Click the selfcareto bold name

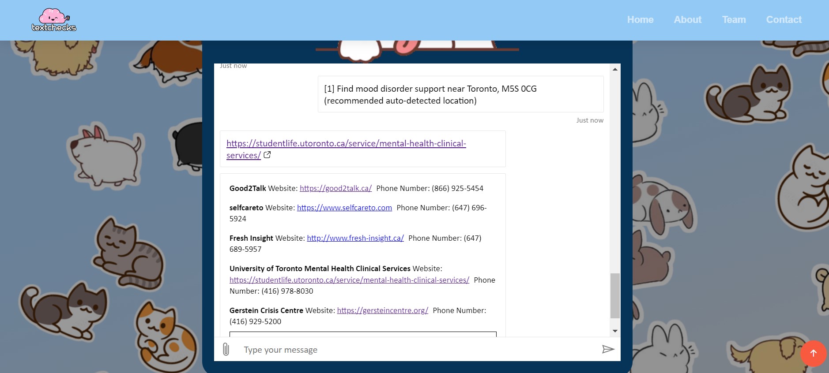pos(246,208)
